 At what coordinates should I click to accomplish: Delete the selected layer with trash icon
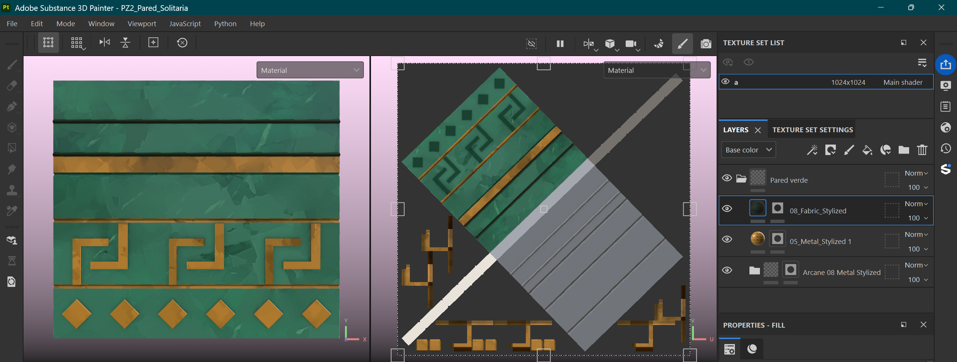click(922, 150)
